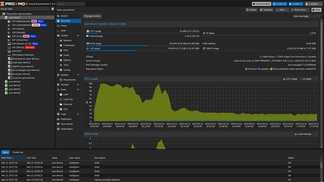This screenshot has height=182, width=324.
Task: Expand the Ceph section arrow
Action: [x=78, y=114]
